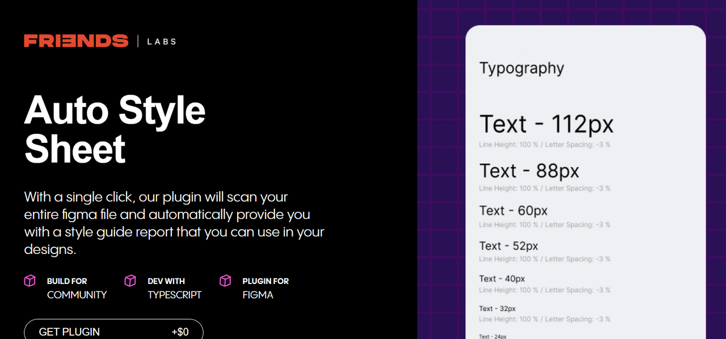Click the COMMUNITY text
This screenshot has height=339, width=726.
click(x=77, y=295)
